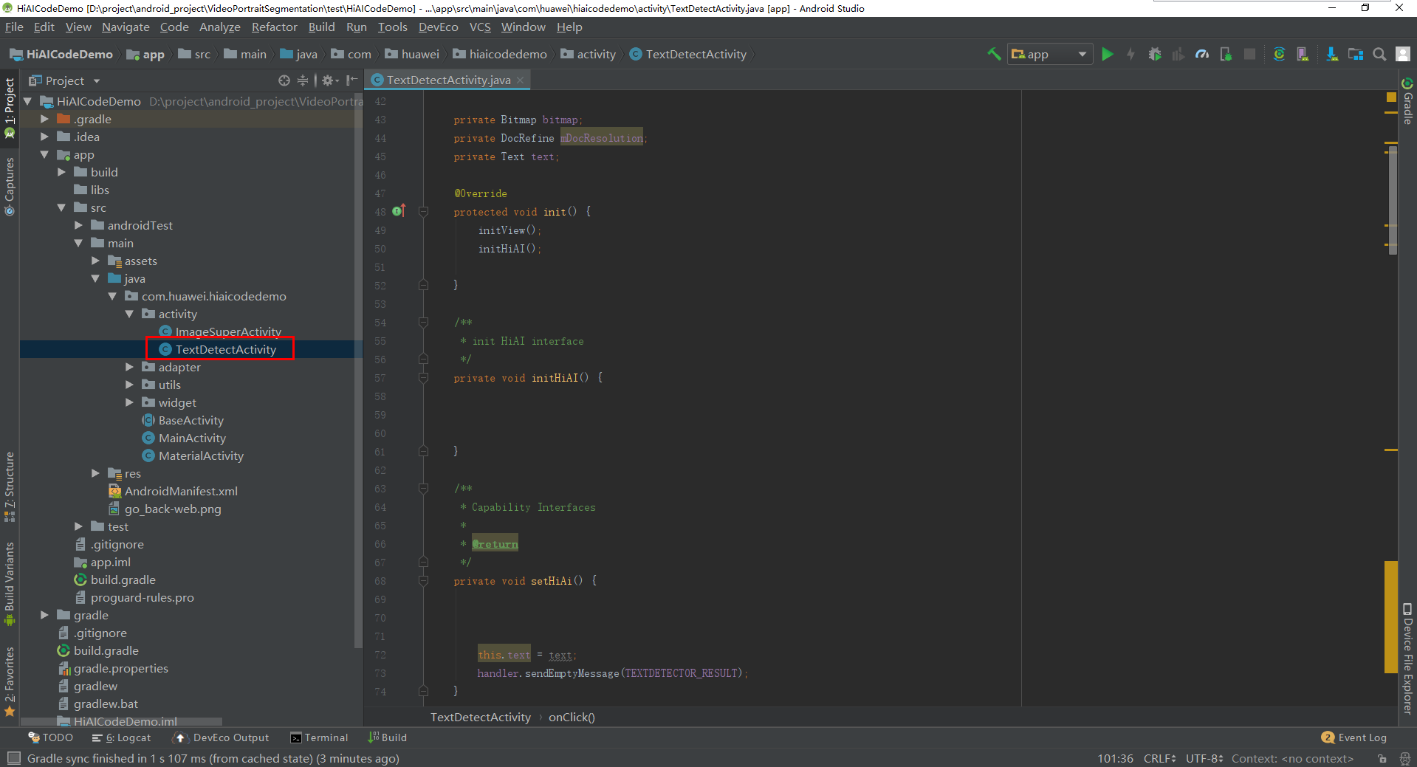Click Scroll from Source crosshair icon
This screenshot has height=767, width=1417.
tap(284, 80)
